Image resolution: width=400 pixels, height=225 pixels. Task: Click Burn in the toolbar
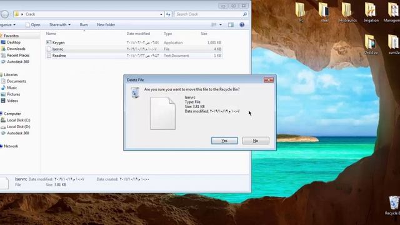click(x=84, y=25)
